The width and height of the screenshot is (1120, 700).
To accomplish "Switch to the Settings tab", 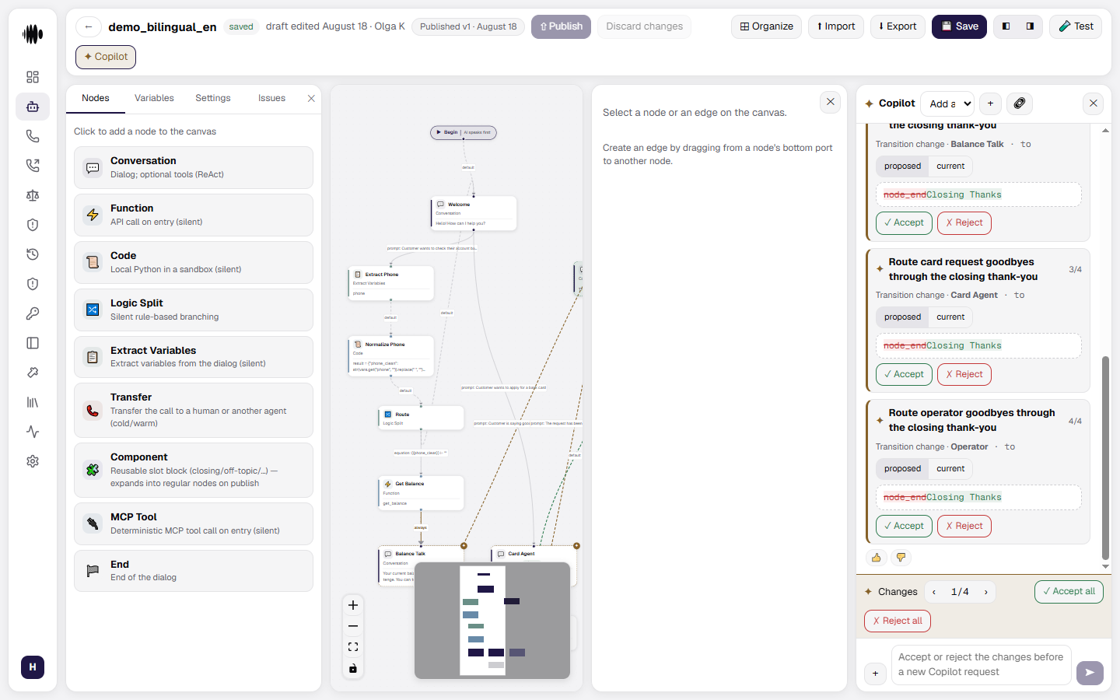I will pyautogui.click(x=213, y=98).
